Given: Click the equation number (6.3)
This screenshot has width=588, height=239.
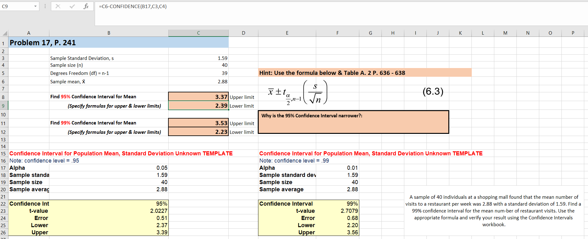Looking at the screenshot, I should (433, 91).
